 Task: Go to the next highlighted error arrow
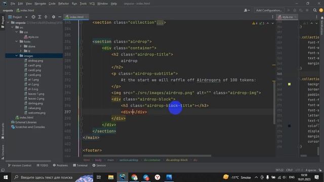tap(273, 23)
